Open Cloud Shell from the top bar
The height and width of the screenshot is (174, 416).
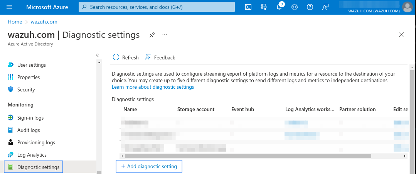click(x=248, y=7)
